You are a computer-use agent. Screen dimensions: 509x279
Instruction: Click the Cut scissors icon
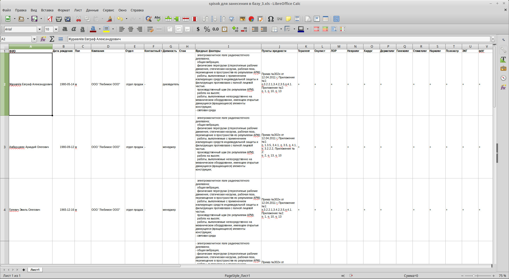[78, 19]
